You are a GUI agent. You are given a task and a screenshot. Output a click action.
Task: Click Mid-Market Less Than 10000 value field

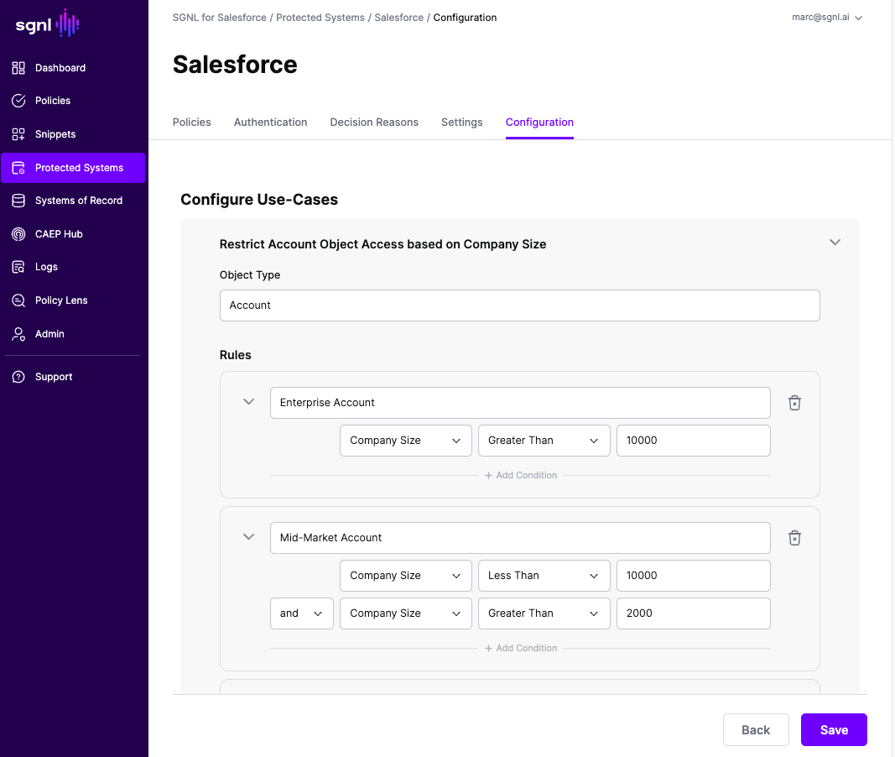694,576
